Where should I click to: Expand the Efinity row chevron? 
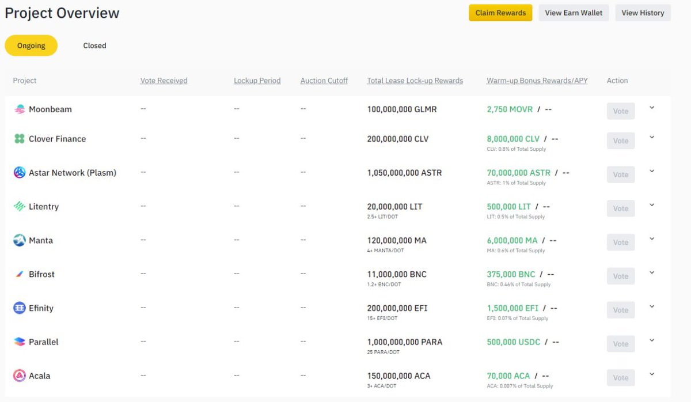click(652, 306)
